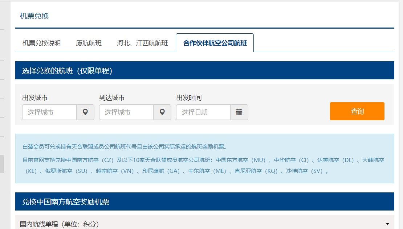Click the arrival city location pin icon
Viewport: 403px width, 229px height.
point(162,112)
